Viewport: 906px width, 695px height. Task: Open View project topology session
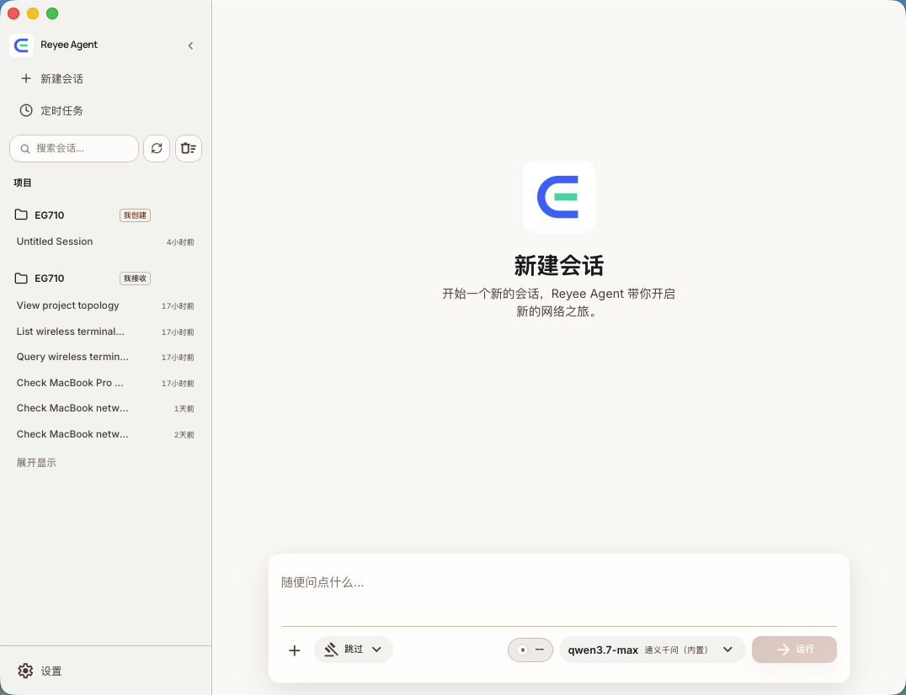pyautogui.click(x=105, y=305)
